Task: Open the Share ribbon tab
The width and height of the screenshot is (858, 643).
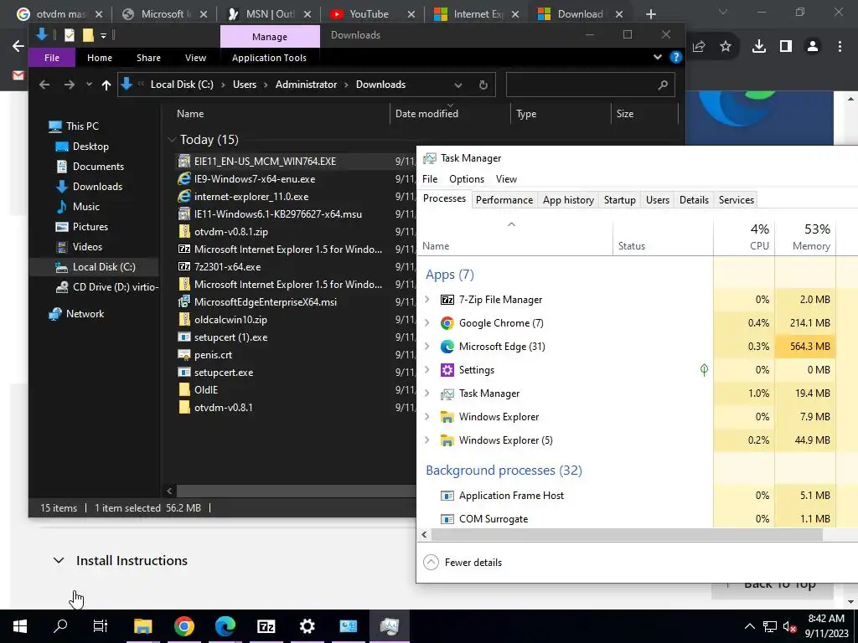Action: [x=148, y=58]
